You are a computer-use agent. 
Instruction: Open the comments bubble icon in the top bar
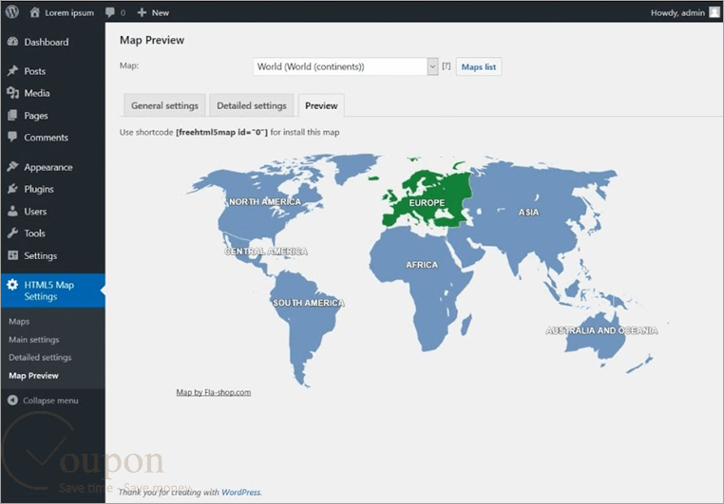click(x=110, y=12)
